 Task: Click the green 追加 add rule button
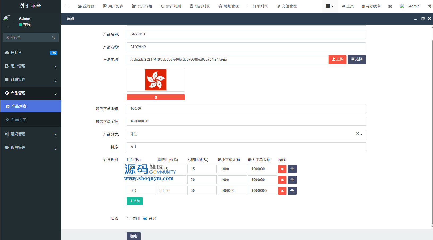pyautogui.click(x=135, y=201)
